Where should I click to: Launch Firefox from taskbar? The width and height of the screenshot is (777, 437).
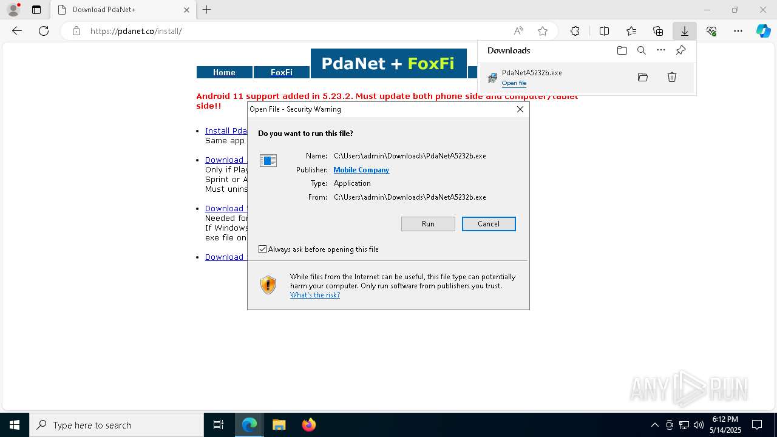coord(309,425)
